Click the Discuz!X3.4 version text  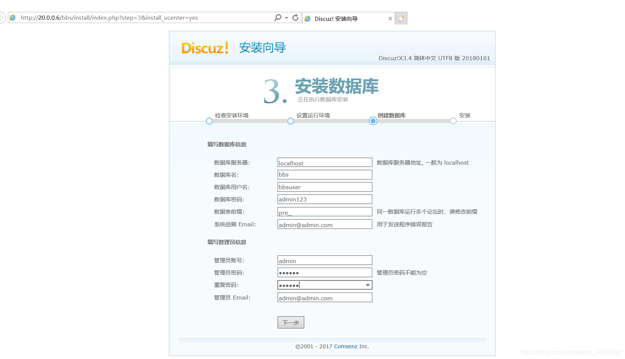tap(434, 58)
